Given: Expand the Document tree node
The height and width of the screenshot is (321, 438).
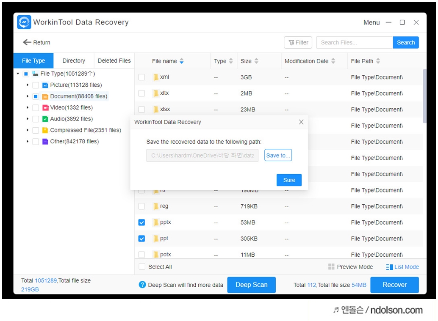Looking at the screenshot, I should coord(28,96).
